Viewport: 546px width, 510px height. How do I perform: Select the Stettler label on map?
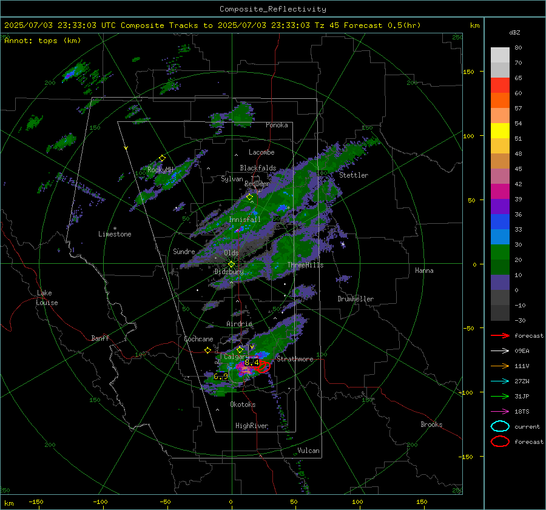354,175
